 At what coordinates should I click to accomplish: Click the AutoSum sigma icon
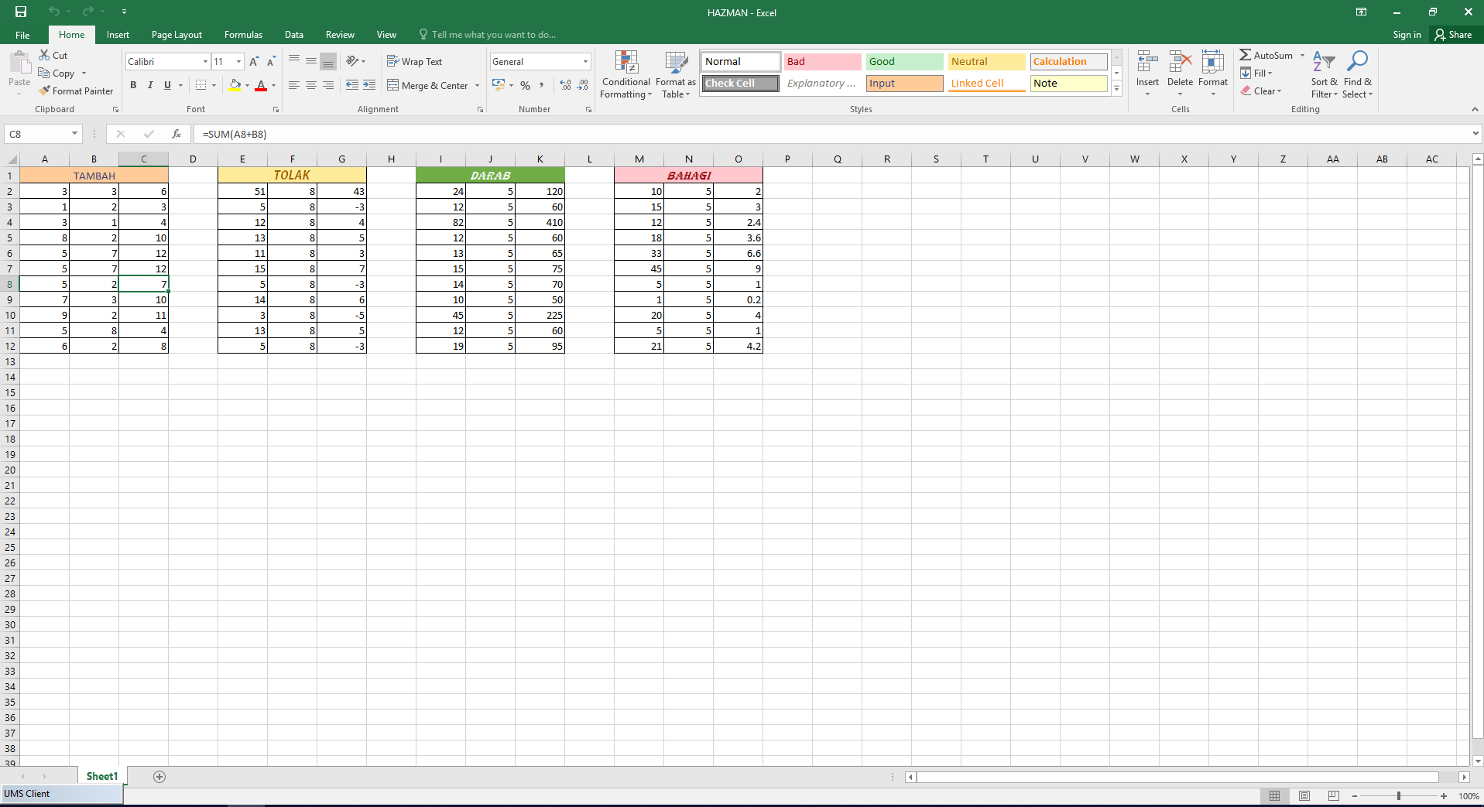(x=1245, y=56)
